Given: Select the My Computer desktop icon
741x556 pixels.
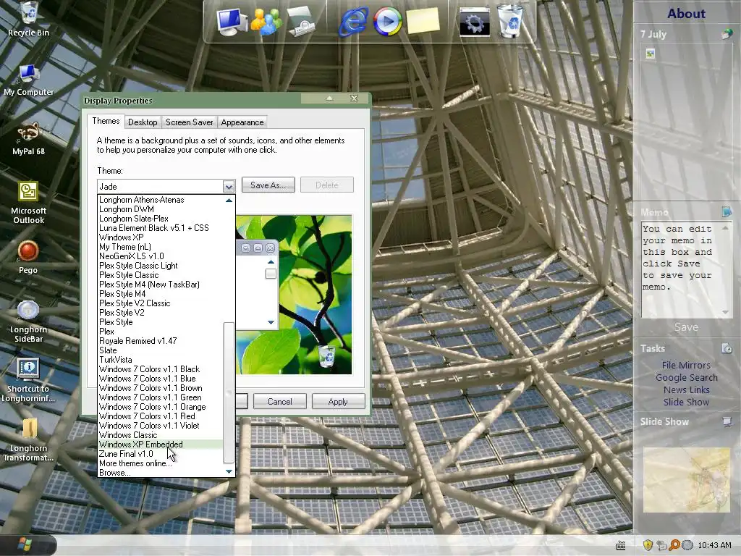Looking at the screenshot, I should (x=29, y=80).
